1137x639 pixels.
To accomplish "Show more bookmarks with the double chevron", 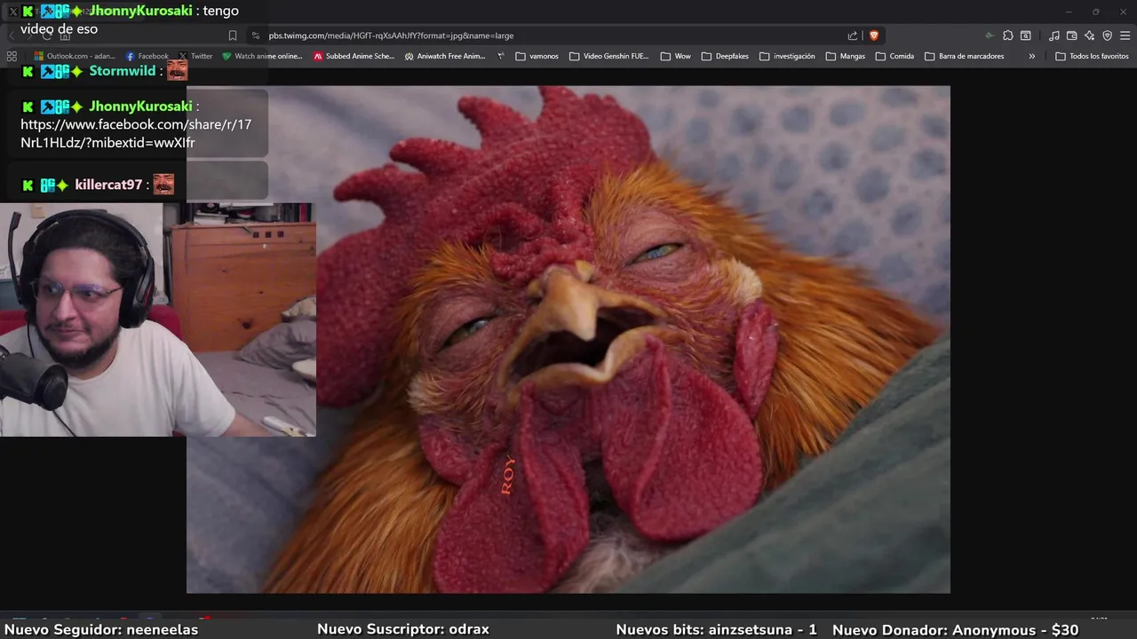I will (1031, 56).
